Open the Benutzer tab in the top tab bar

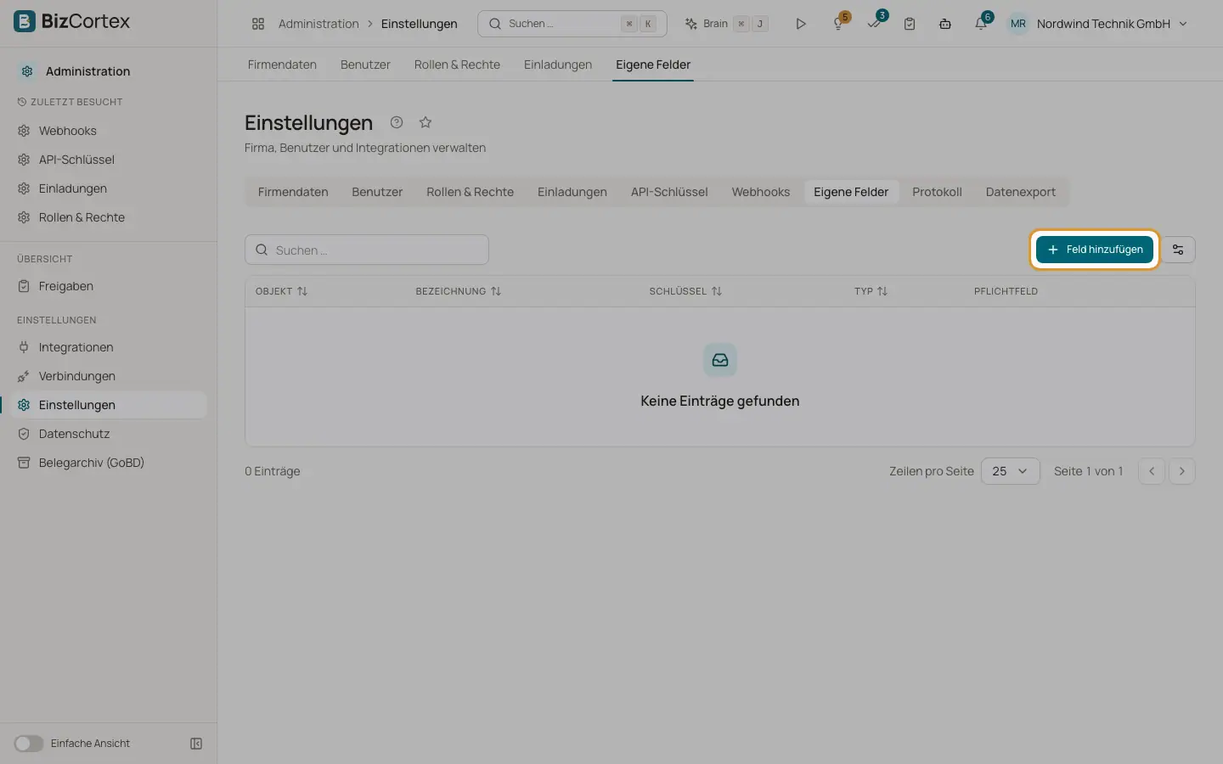point(365,65)
